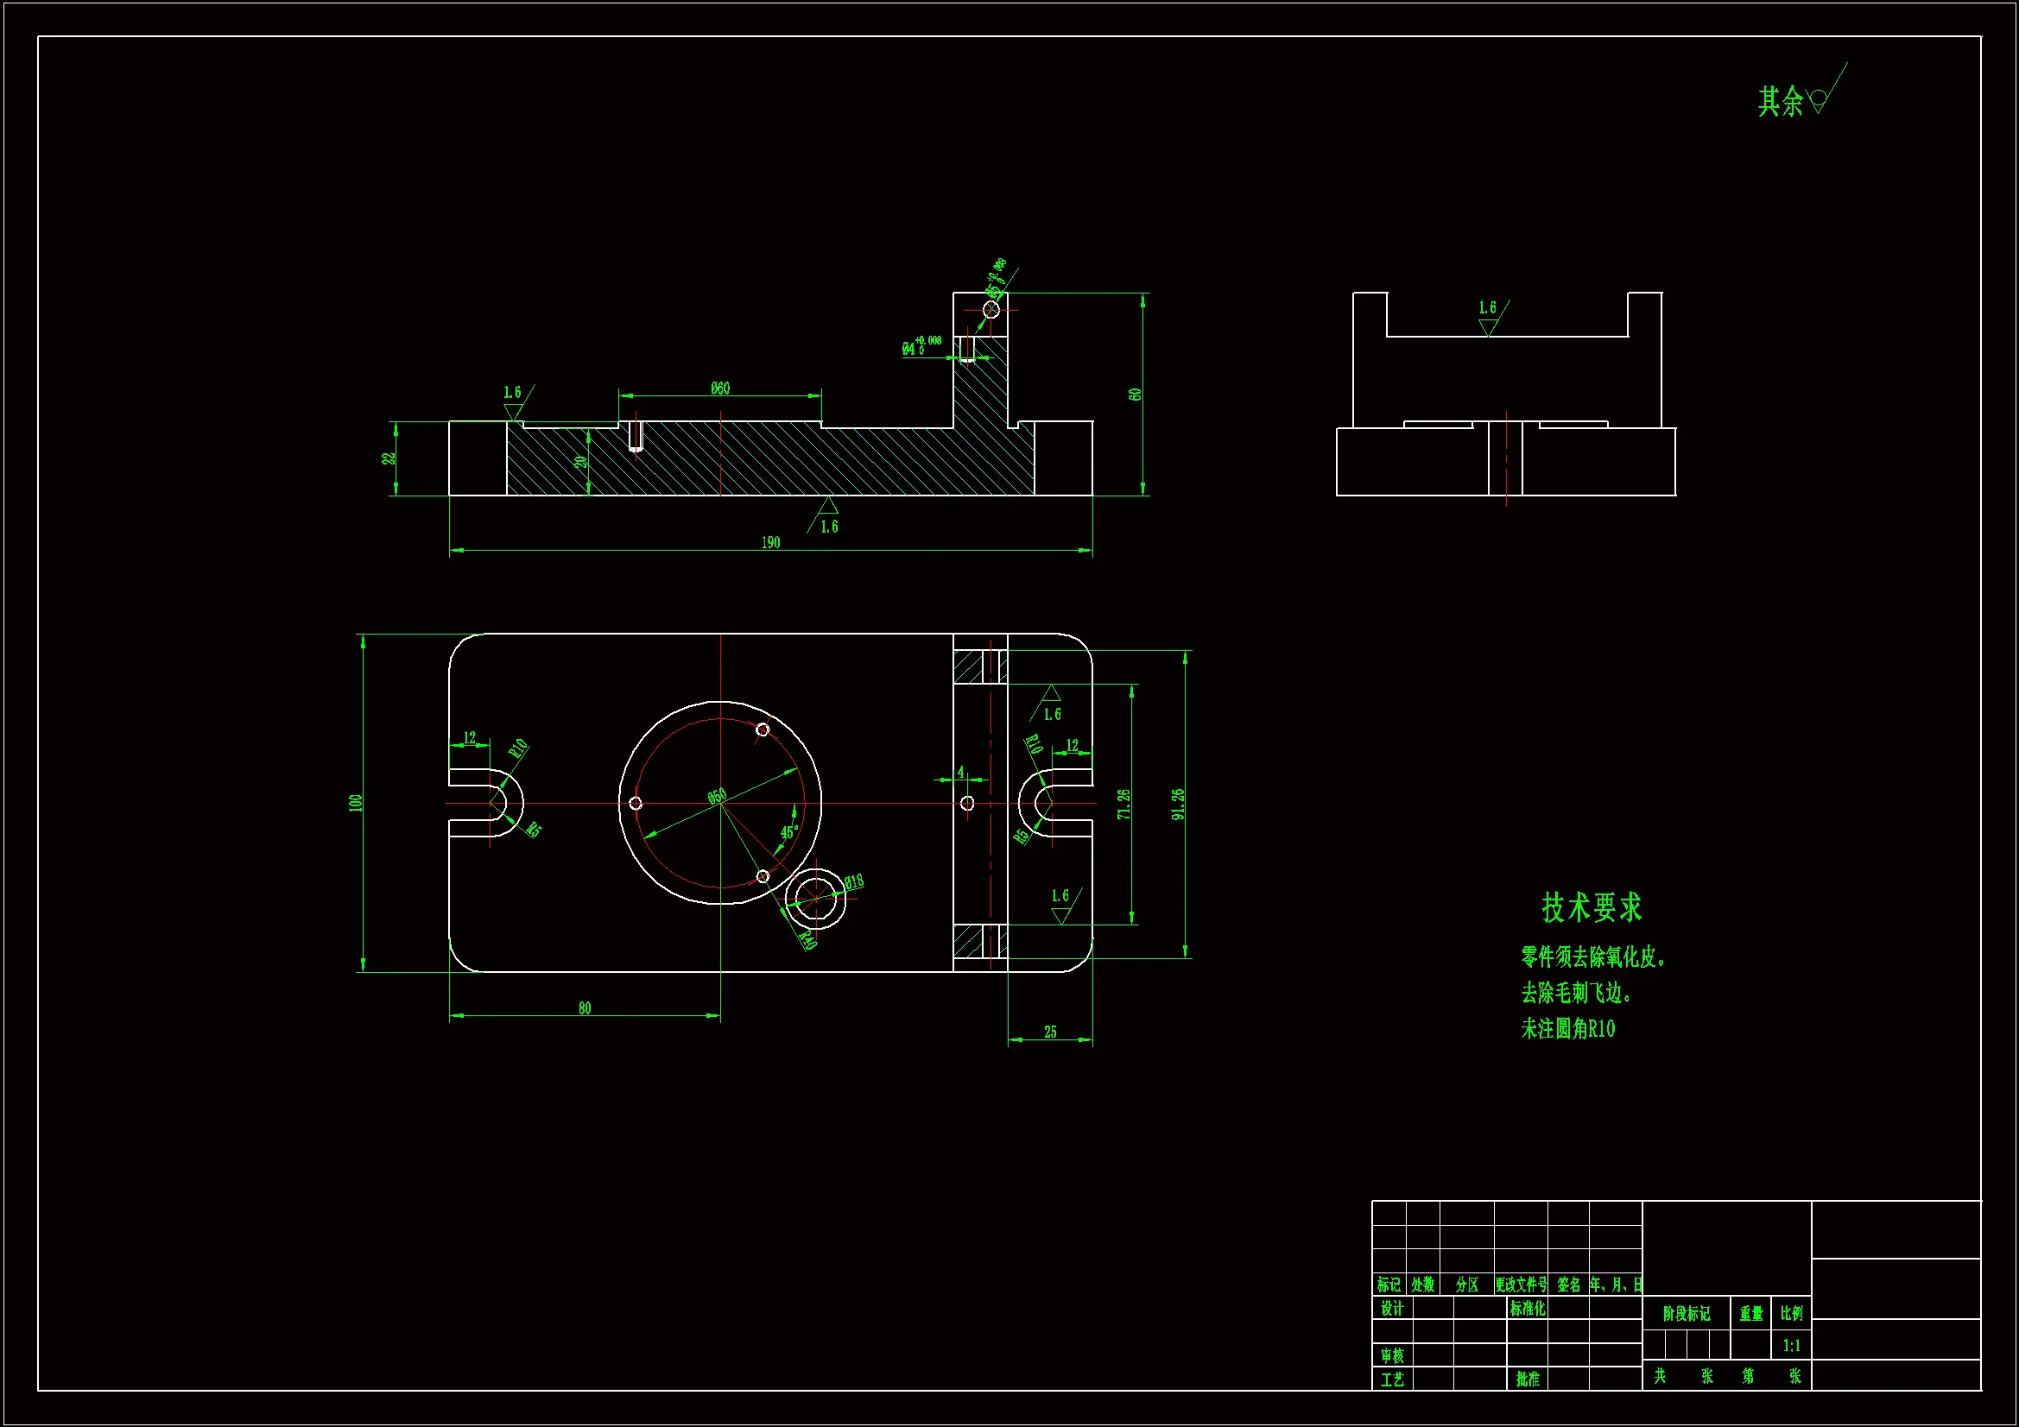Select the 190 overall length dimension text
The image size is (2019, 1427).
click(770, 542)
